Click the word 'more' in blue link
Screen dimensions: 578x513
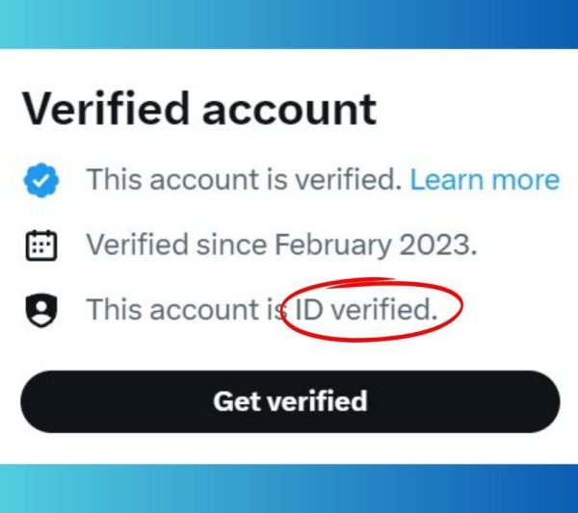(x=526, y=180)
